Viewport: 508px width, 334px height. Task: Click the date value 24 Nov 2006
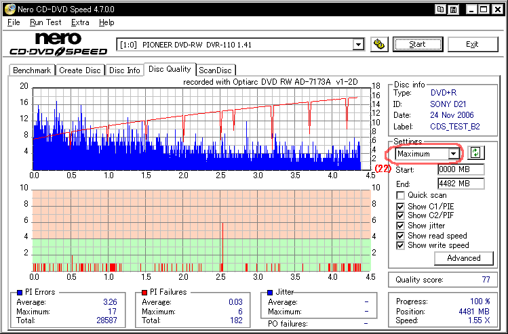coord(452,115)
